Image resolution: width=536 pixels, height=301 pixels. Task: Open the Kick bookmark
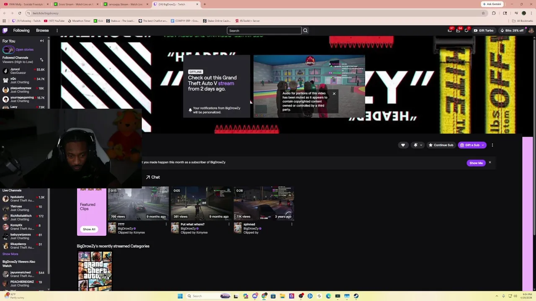(x=98, y=20)
